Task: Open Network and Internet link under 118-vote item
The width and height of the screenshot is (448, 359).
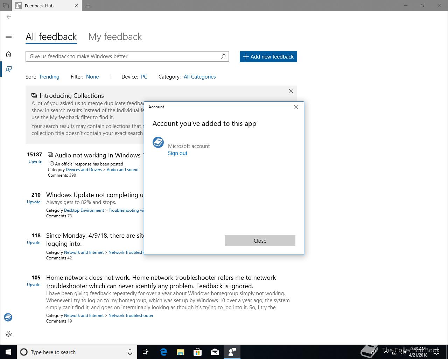Action: [x=84, y=252]
